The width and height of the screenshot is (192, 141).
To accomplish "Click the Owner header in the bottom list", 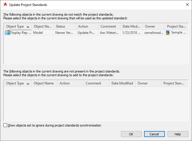I will pos(148,83).
